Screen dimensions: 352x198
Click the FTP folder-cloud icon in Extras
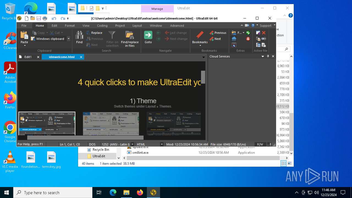[x=234, y=33]
